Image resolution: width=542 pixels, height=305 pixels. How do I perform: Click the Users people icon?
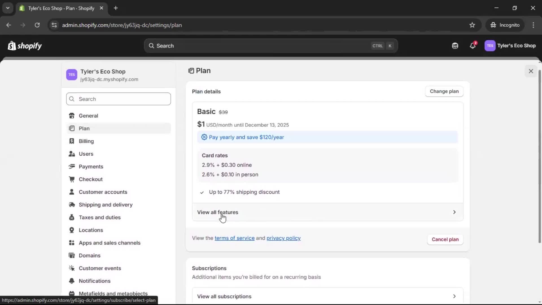click(x=72, y=154)
